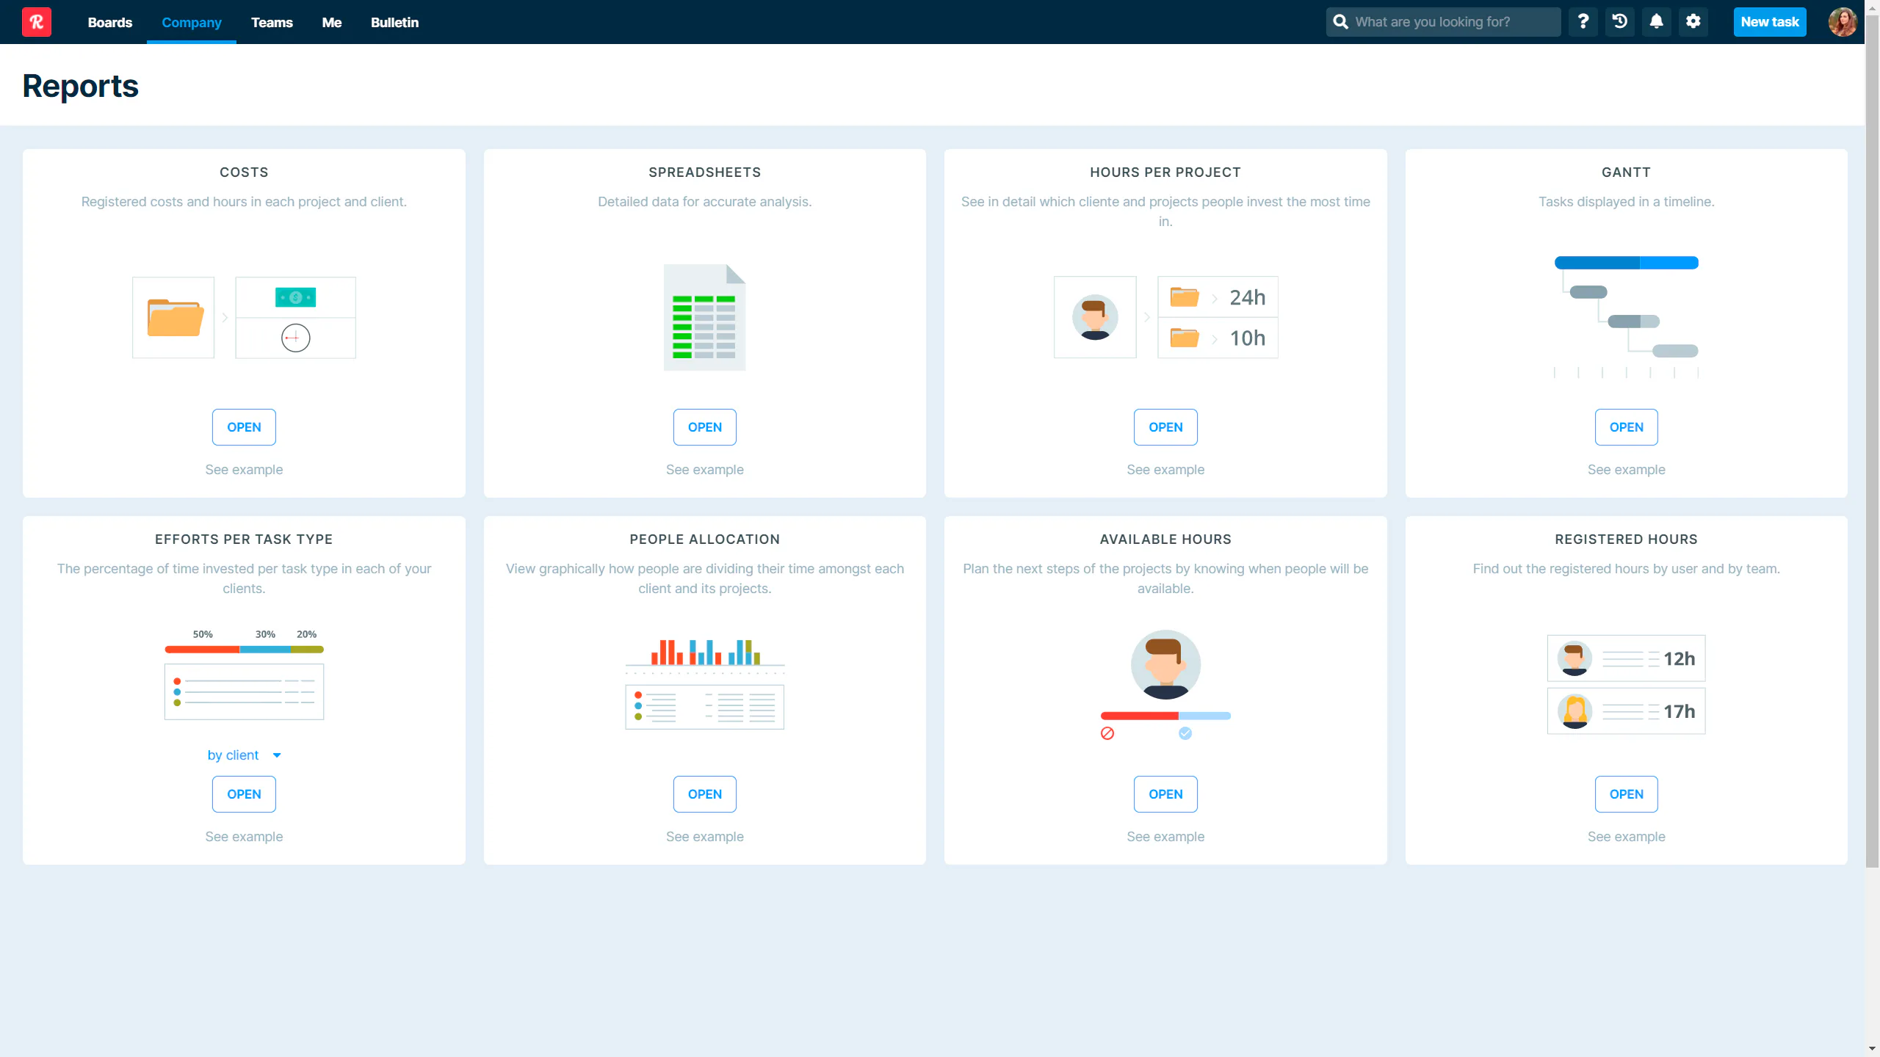Image resolution: width=1880 pixels, height=1057 pixels.
Task: Click the People Allocation bar chart illustration
Action: click(x=704, y=653)
